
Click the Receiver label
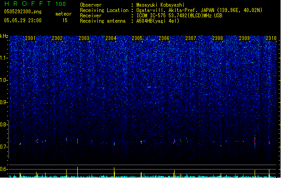click(x=91, y=16)
